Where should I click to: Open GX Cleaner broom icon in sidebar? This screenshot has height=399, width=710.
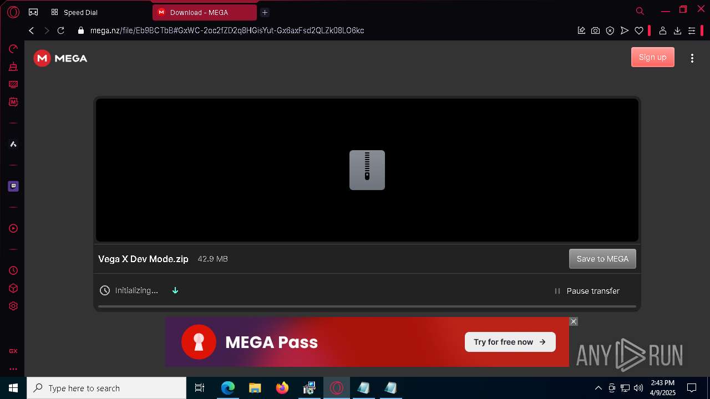pyautogui.click(x=13, y=66)
